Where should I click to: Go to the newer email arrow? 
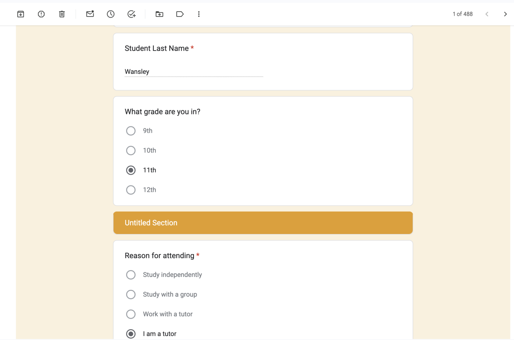[487, 14]
